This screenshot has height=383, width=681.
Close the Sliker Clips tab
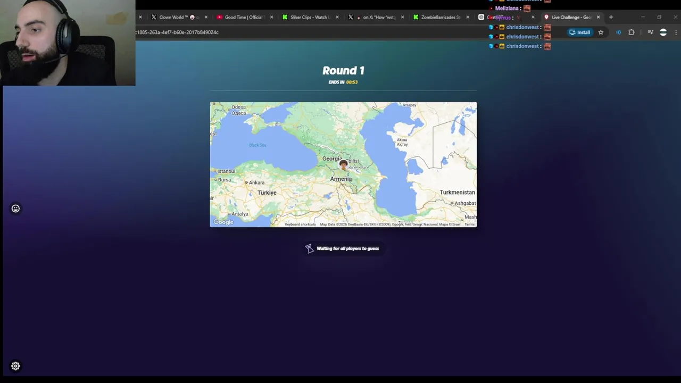(337, 17)
